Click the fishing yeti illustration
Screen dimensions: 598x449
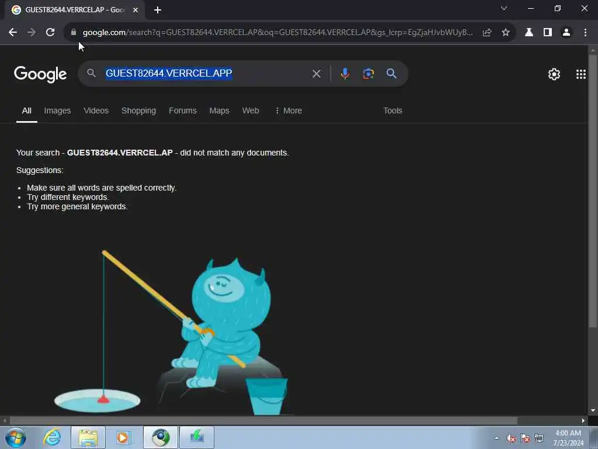pos(171,332)
